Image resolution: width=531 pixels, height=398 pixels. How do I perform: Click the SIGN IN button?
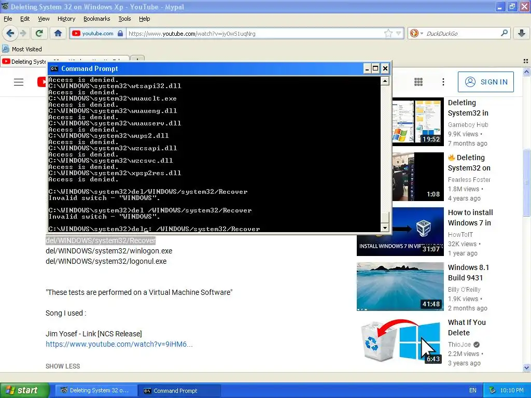click(485, 81)
